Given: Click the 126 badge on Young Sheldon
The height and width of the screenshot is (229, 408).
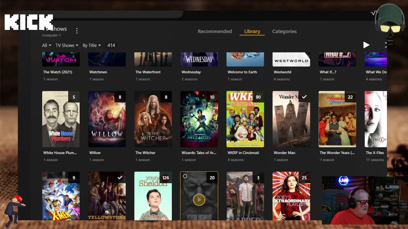Looking at the screenshot, I should pyautogui.click(x=165, y=177).
